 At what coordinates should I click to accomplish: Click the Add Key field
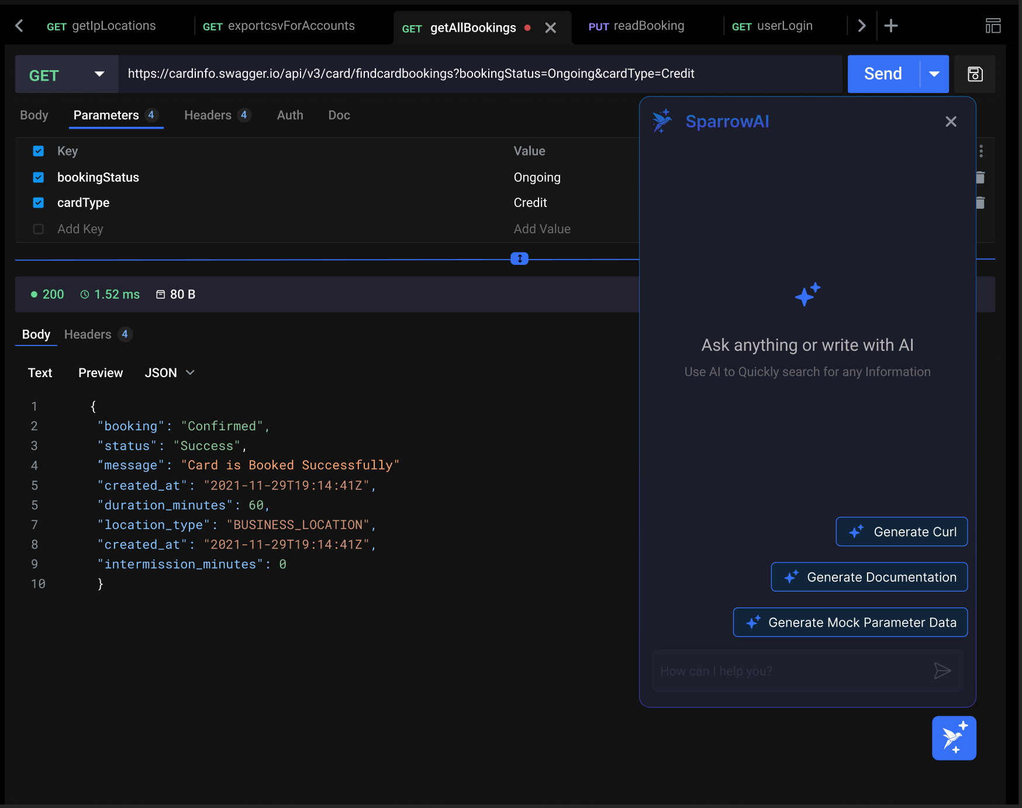[x=80, y=229]
